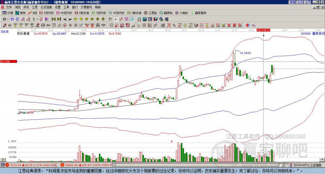Screen dimensions: 325x174
Task: Open the 公式选股 menu
Action: coord(46,7)
